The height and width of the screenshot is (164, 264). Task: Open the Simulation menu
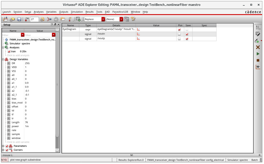click(x=77, y=12)
